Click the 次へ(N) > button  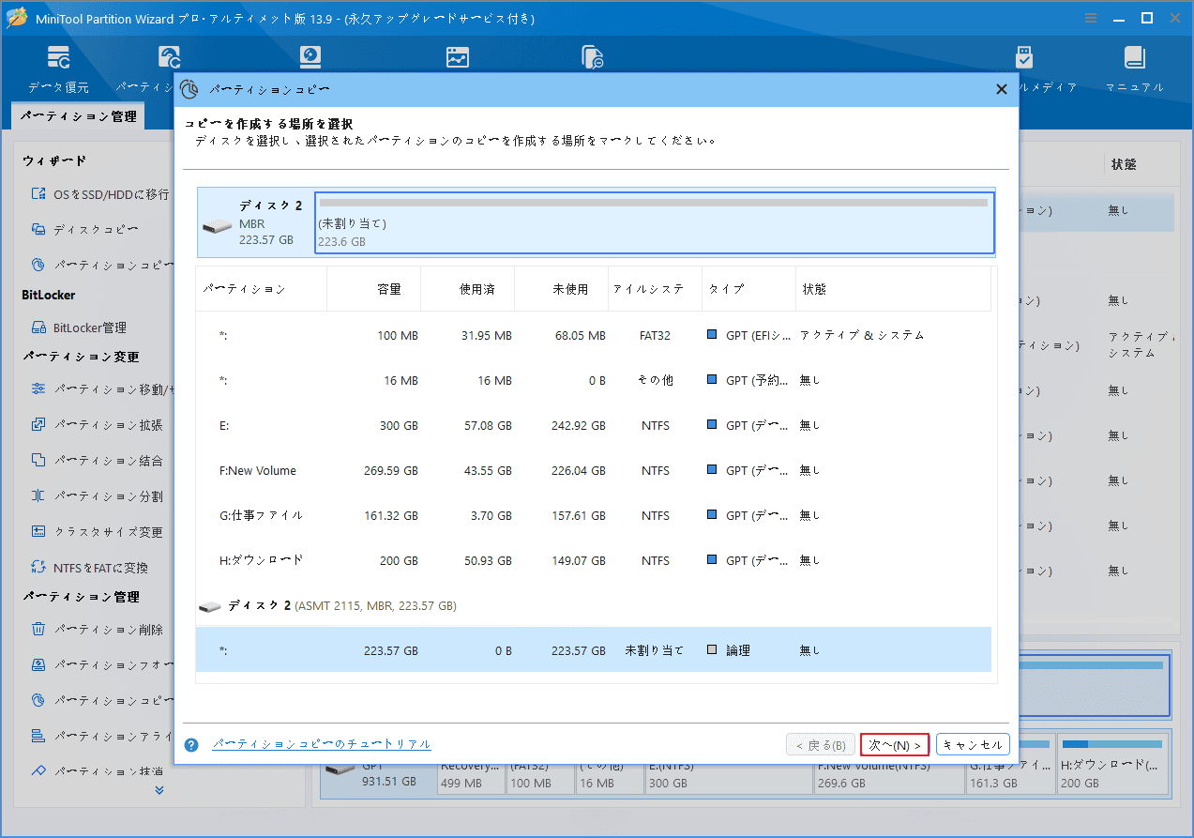(x=895, y=745)
